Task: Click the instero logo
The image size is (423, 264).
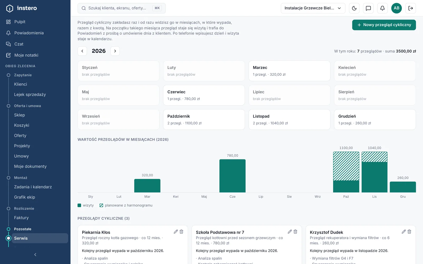Action: tap(21, 8)
